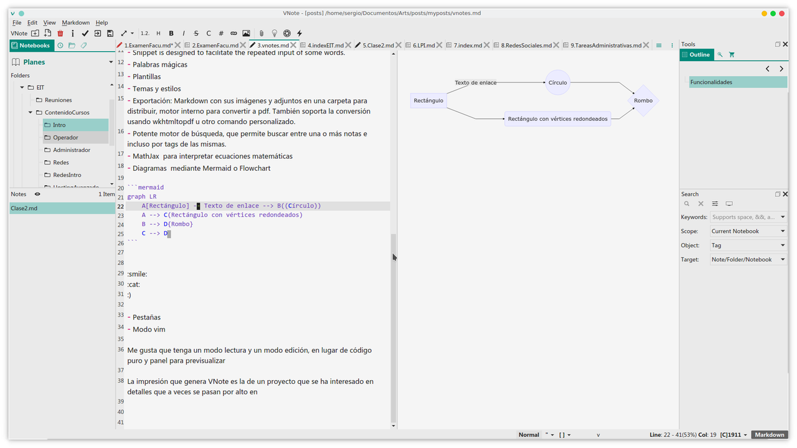
Task: Open the View menu
Action: click(49, 22)
